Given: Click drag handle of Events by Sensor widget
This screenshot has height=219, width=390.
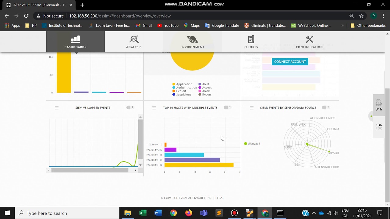Looking at the screenshot, I should click(252, 108).
